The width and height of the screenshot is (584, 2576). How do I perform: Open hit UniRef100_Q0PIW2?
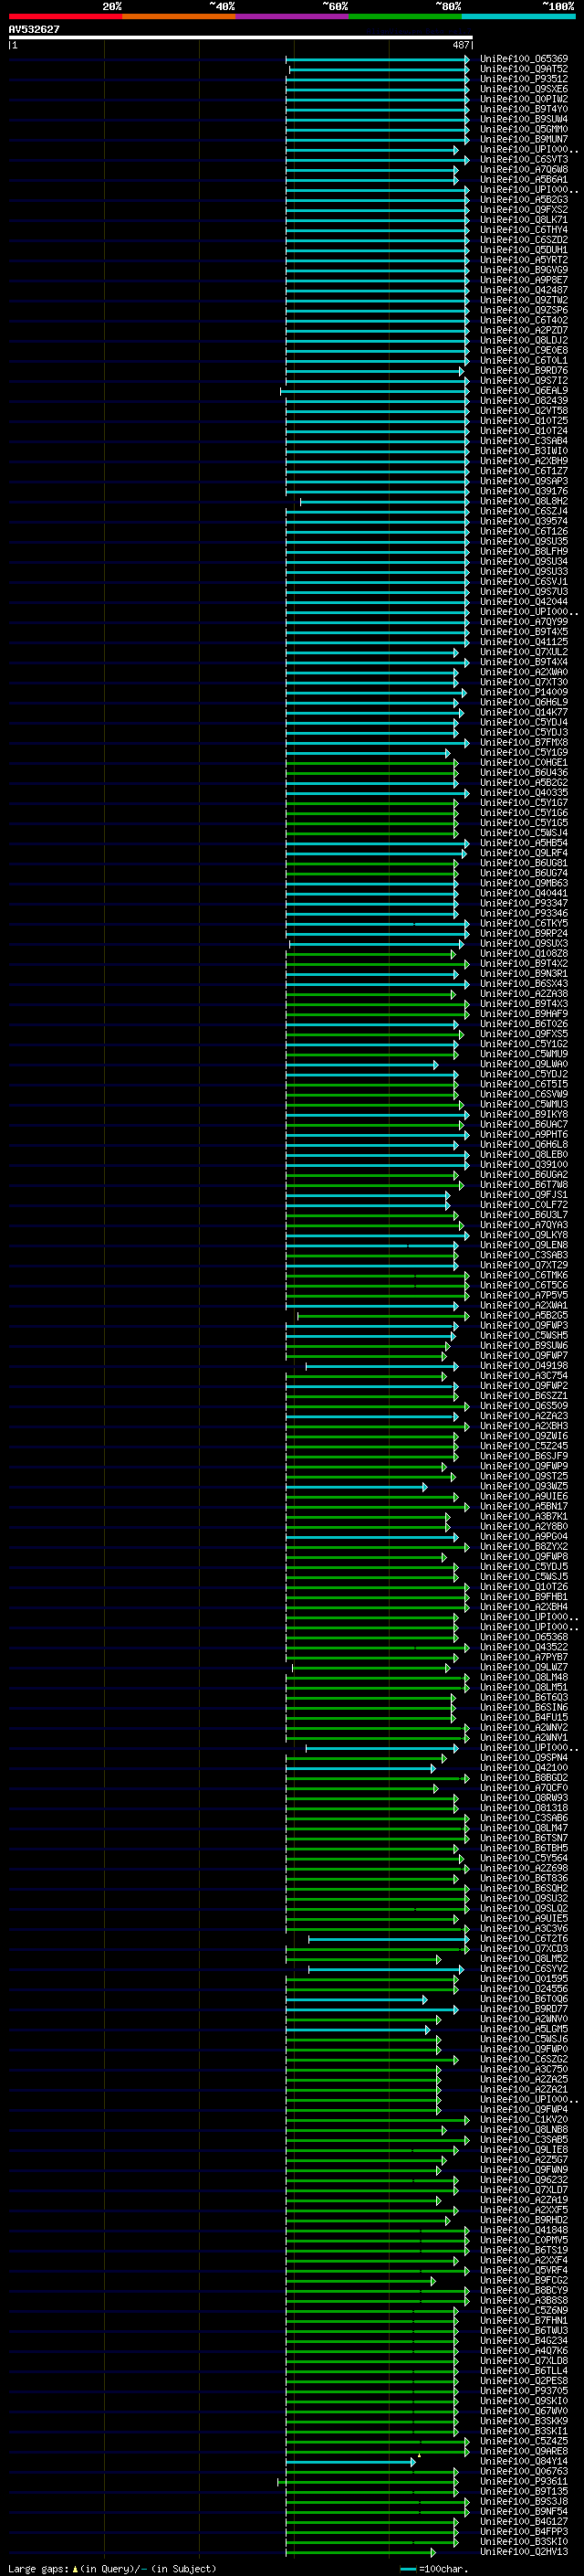524,99
